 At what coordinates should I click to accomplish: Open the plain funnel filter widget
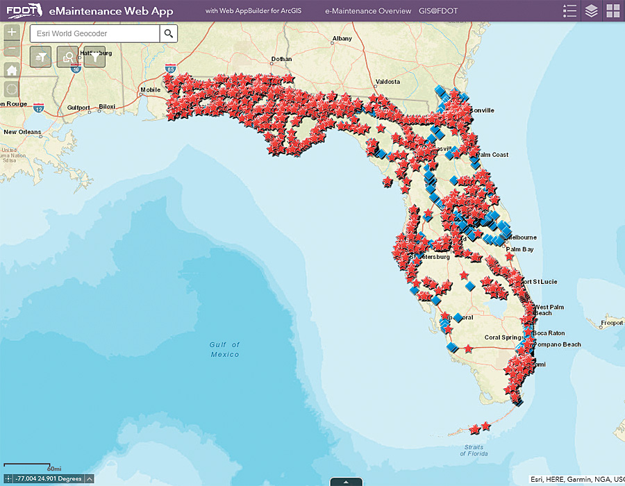pos(95,57)
